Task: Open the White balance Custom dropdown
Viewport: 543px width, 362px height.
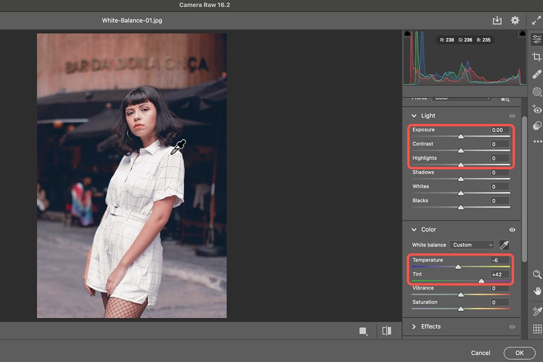Action: point(472,244)
